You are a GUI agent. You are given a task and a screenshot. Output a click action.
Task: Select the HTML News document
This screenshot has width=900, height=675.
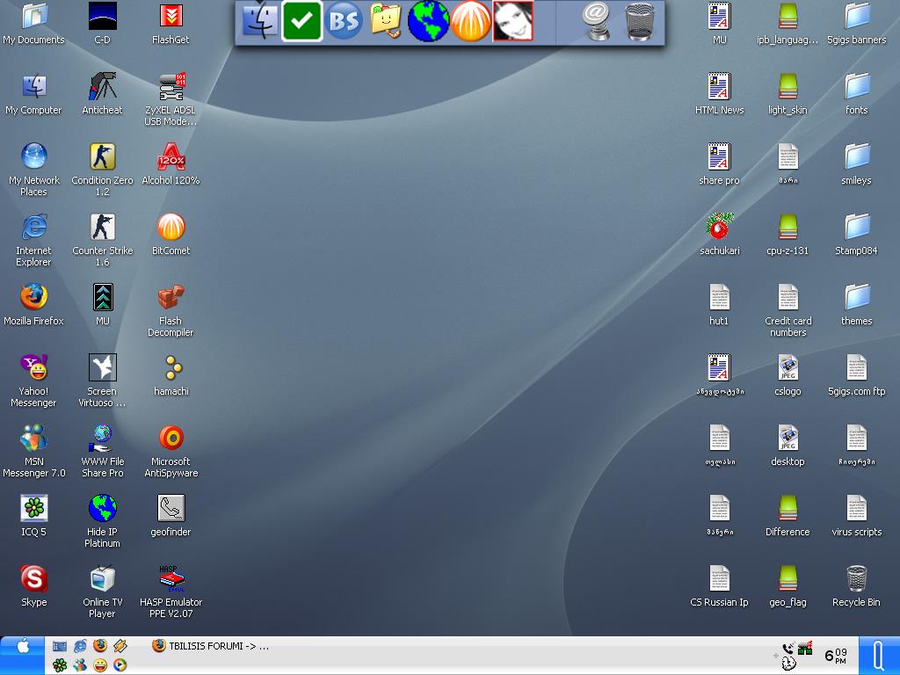(x=719, y=93)
